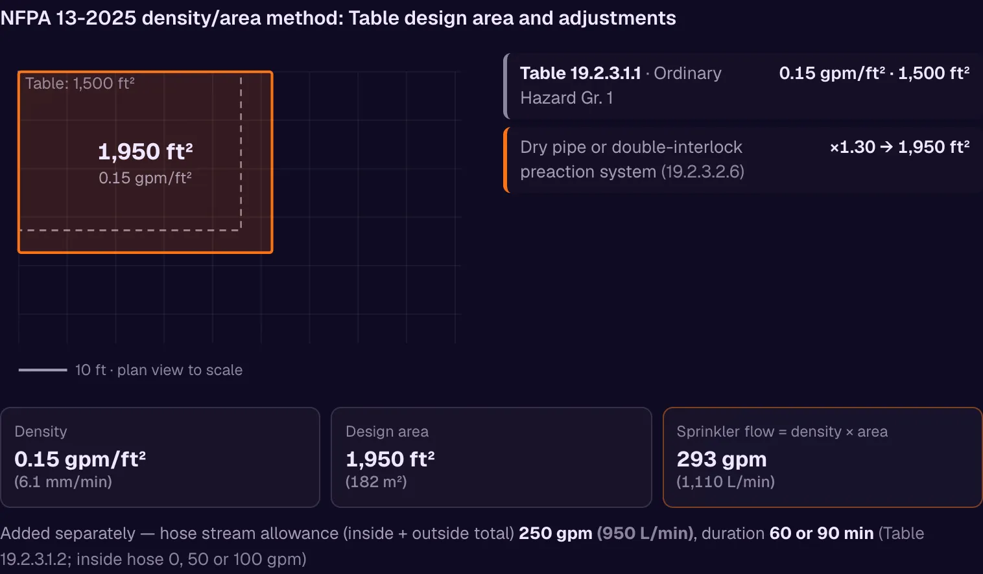Image resolution: width=983 pixels, height=574 pixels.
Task: Select the "Table 19.2.3.1.1 · Ordinary Hazard Gr. 1" row
Action: click(x=743, y=86)
